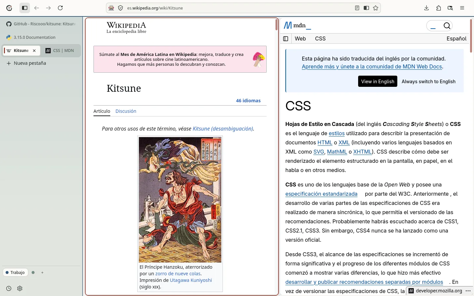The width and height of the screenshot is (474, 296).
Task: Expand the 46 idiomas language list
Action: (x=248, y=101)
